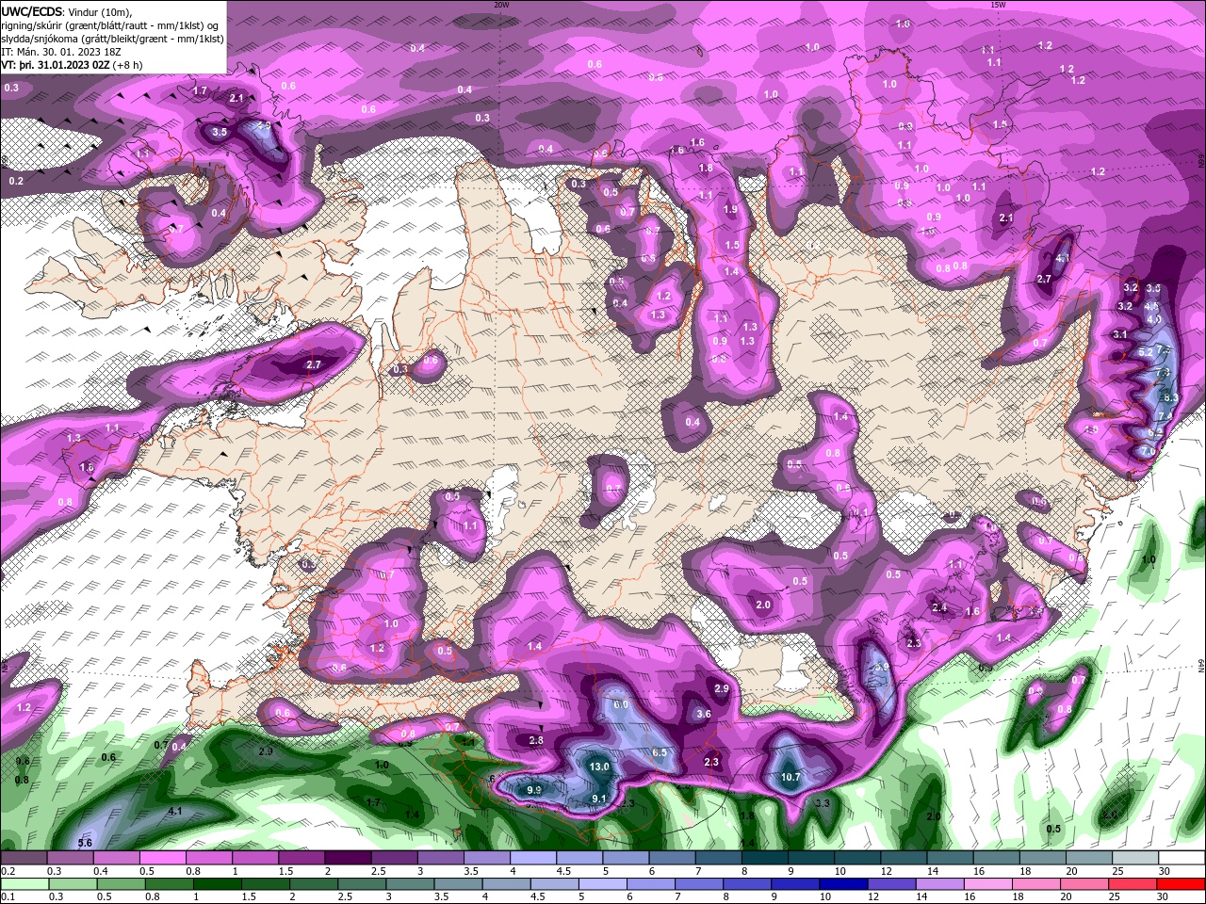1206x904 pixels.
Task: Pick light pink bottom-scale swatch 16–18
Action: (988, 884)
